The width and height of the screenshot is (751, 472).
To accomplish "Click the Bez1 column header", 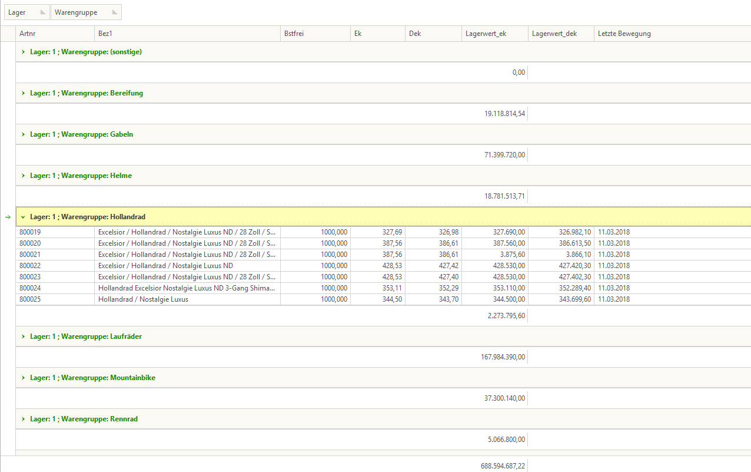I will pos(187,34).
